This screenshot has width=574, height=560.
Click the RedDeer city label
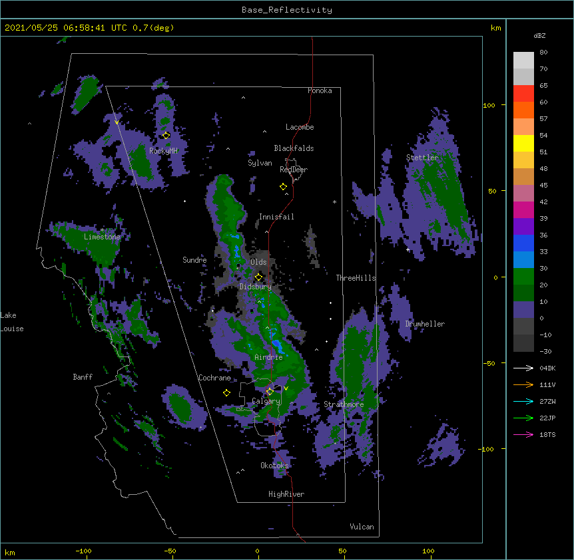[x=294, y=170]
